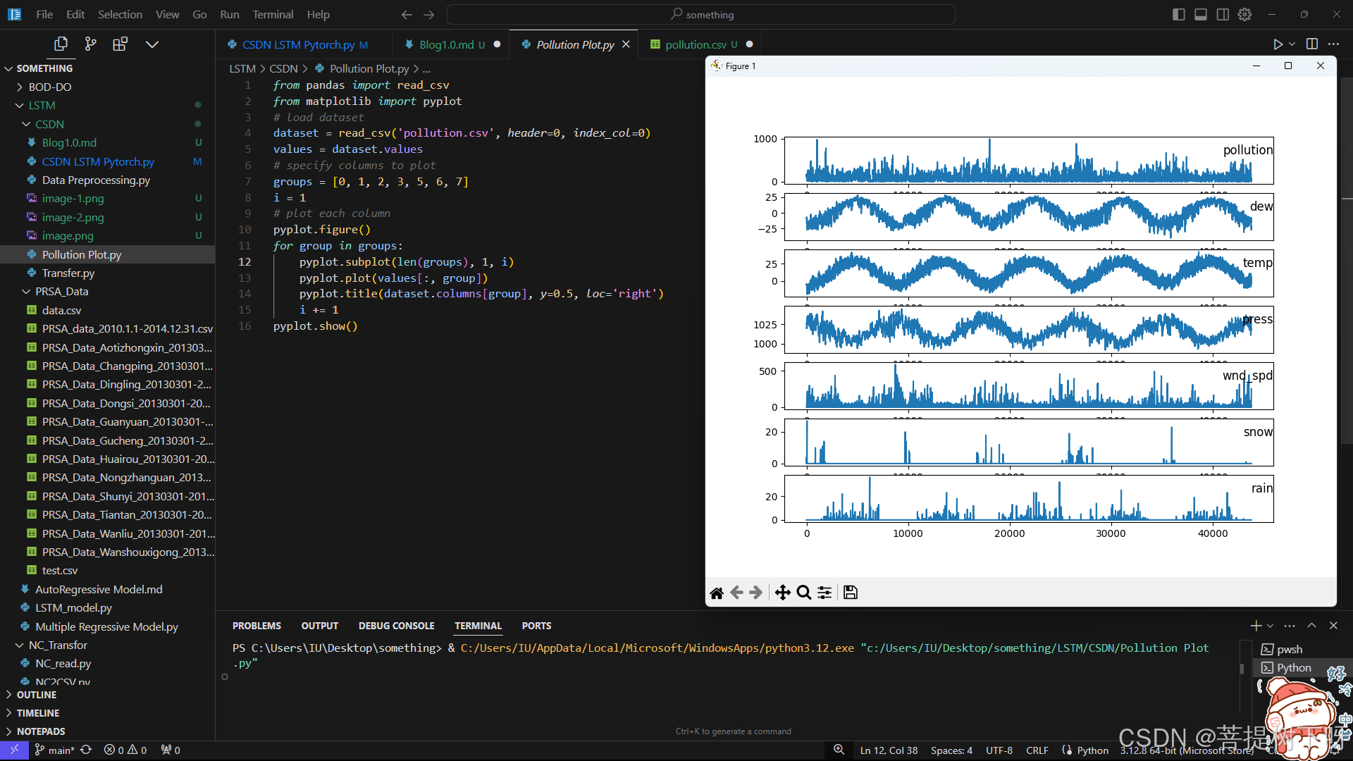Screen dimensions: 1353x761
Task: Open the Extensions sidebar icon
Action: click(x=120, y=44)
